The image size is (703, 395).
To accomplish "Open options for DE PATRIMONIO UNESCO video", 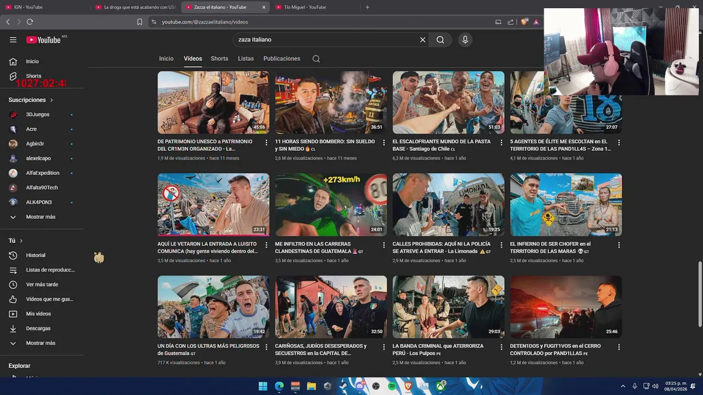I will click(x=266, y=142).
